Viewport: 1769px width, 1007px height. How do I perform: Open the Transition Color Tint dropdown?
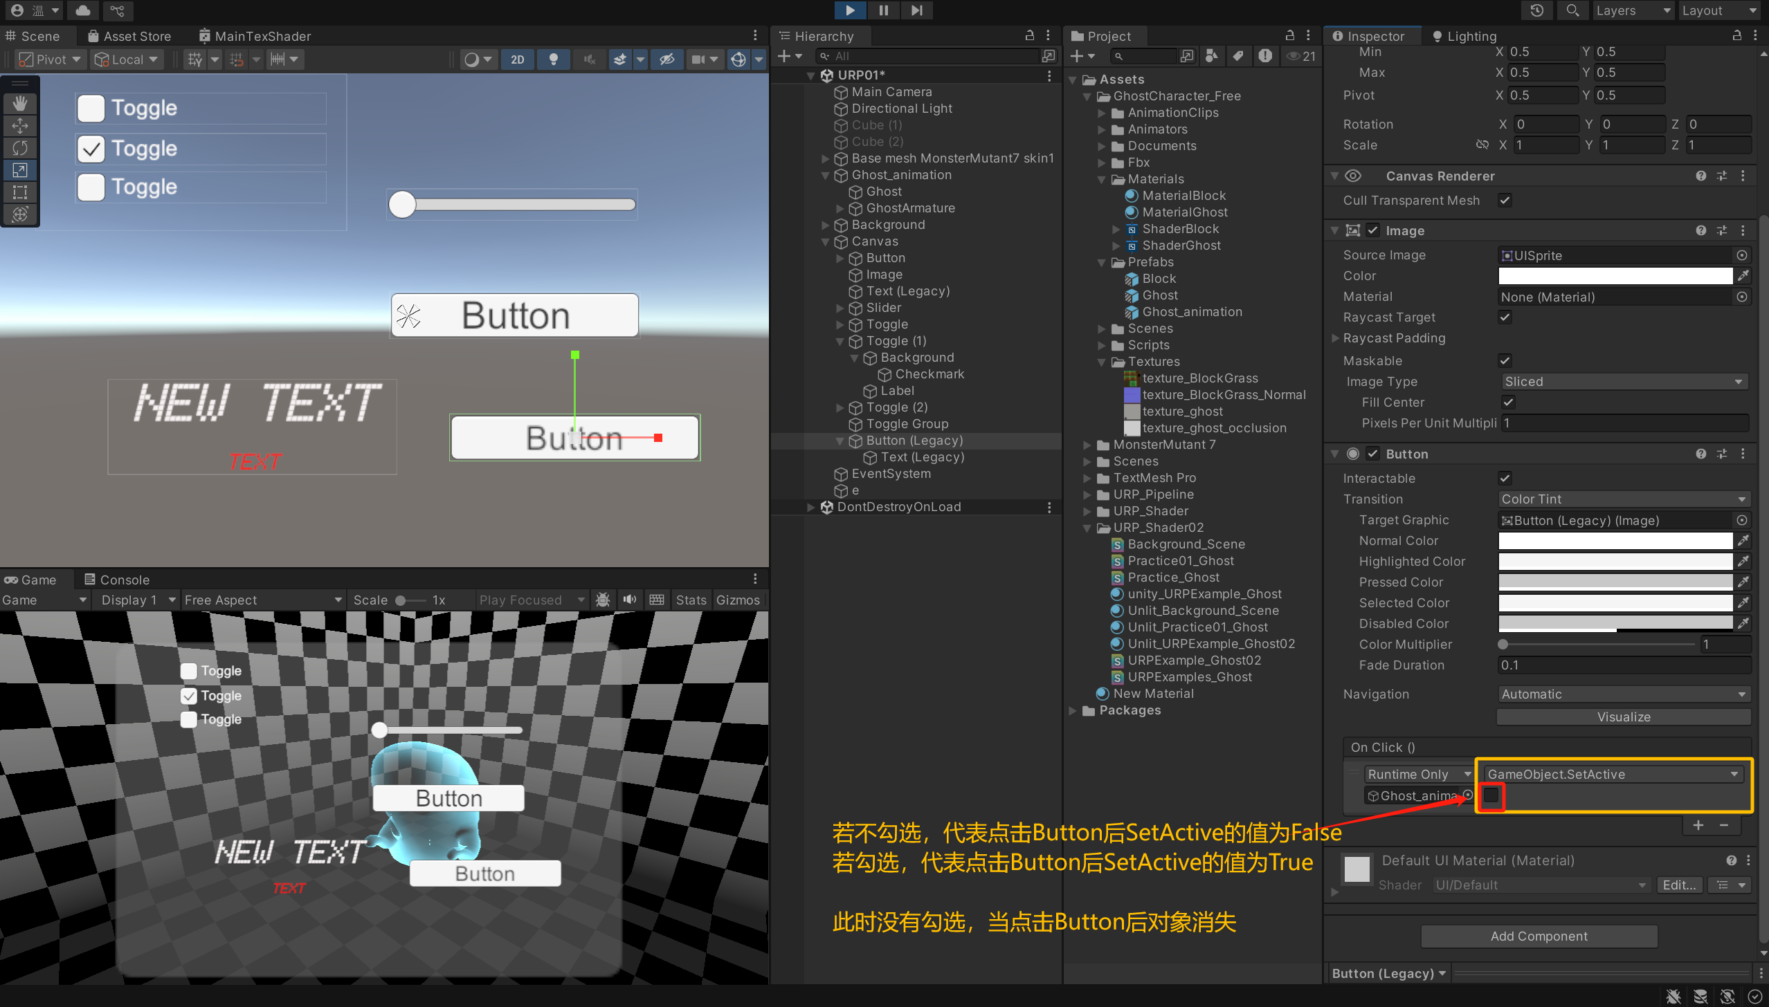point(1622,499)
